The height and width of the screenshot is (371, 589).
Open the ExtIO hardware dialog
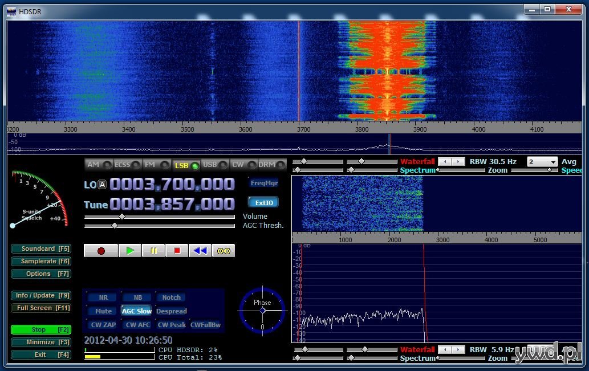(263, 202)
